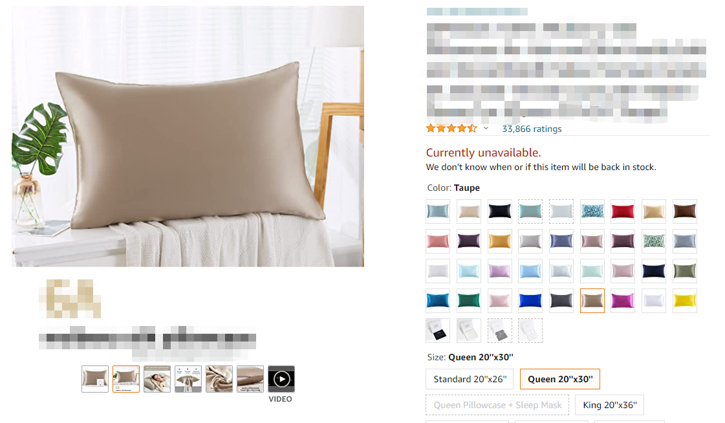The width and height of the screenshot is (725, 423).
Task: Select Queen 20"x30" size option
Action: coord(560,379)
